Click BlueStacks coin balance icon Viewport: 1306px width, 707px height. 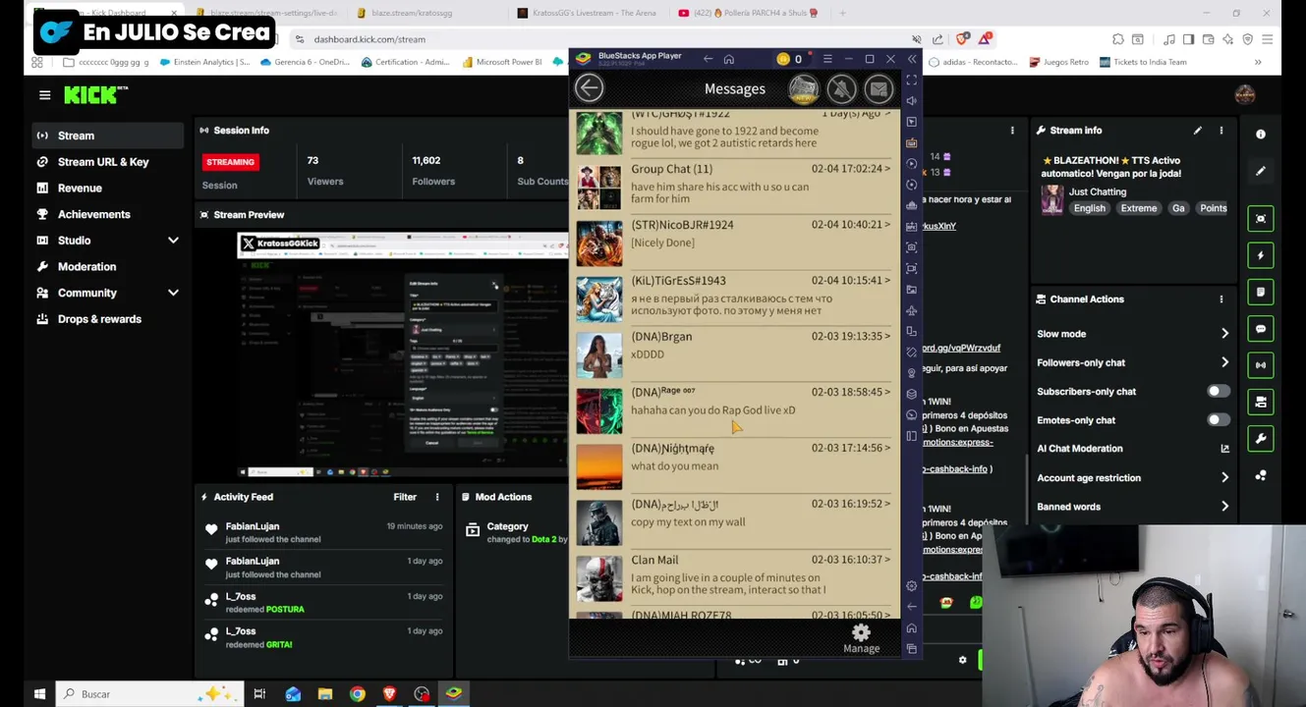[x=782, y=59]
